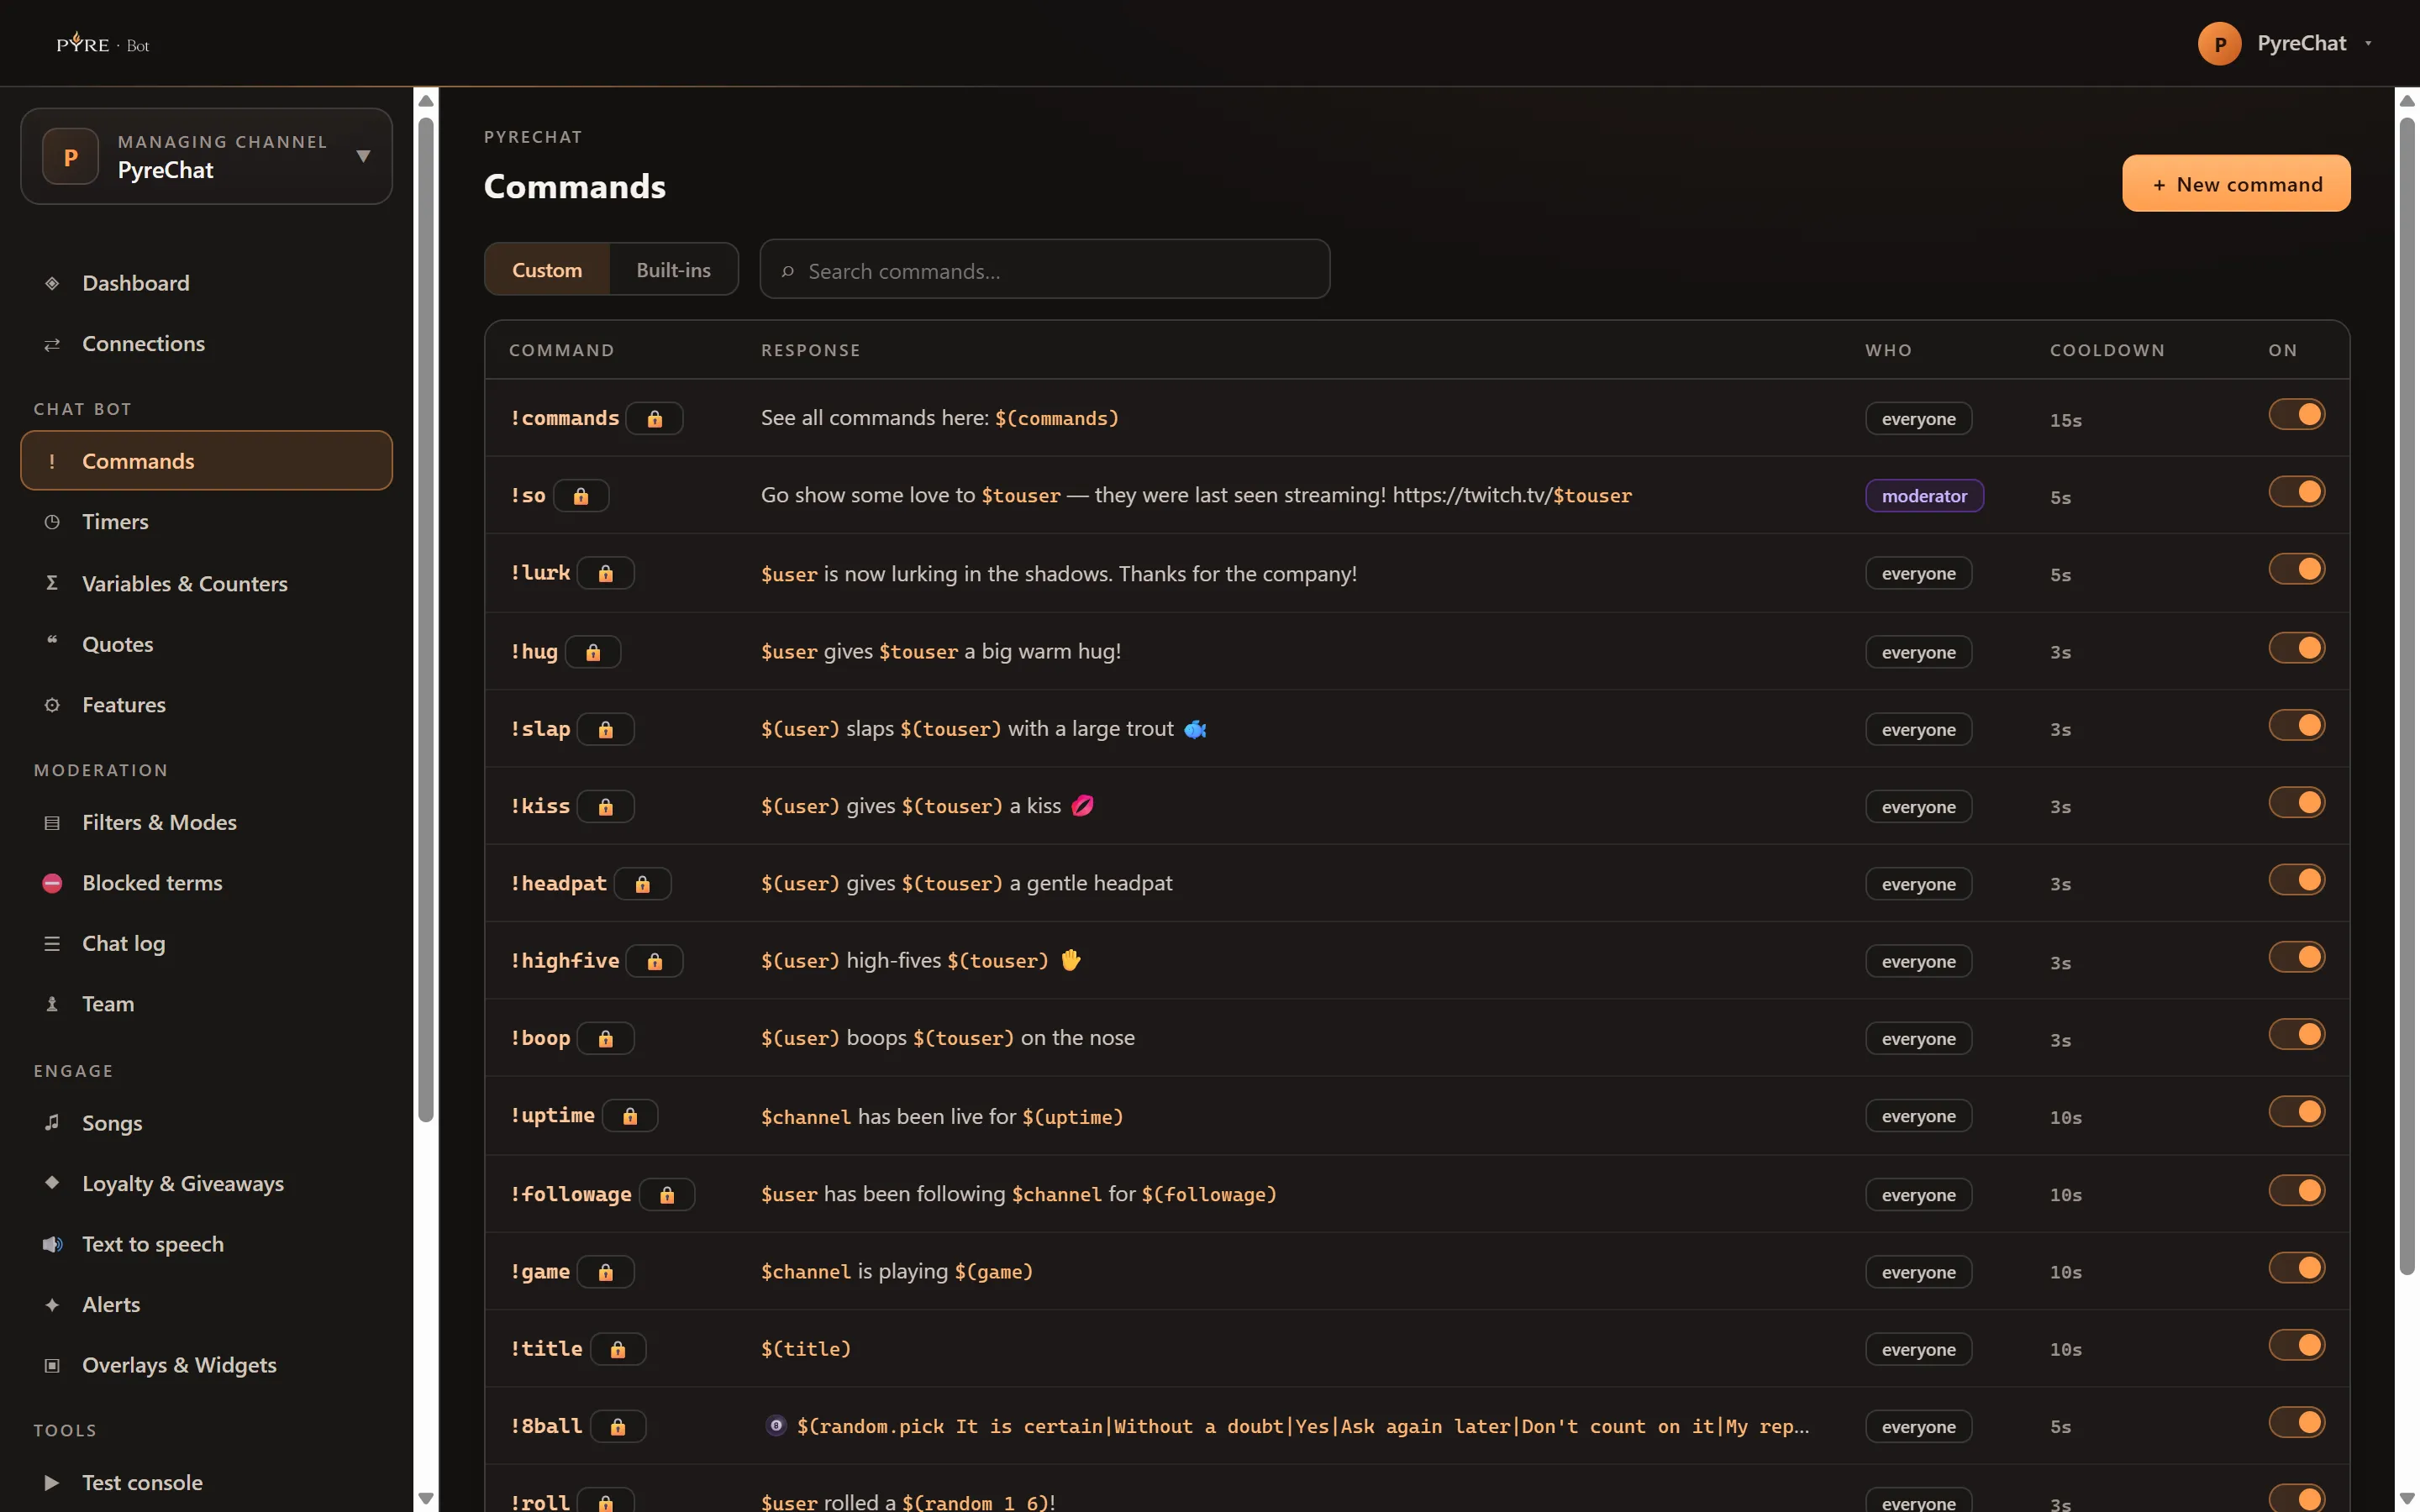Toggle the !lurk command off

[2296, 570]
